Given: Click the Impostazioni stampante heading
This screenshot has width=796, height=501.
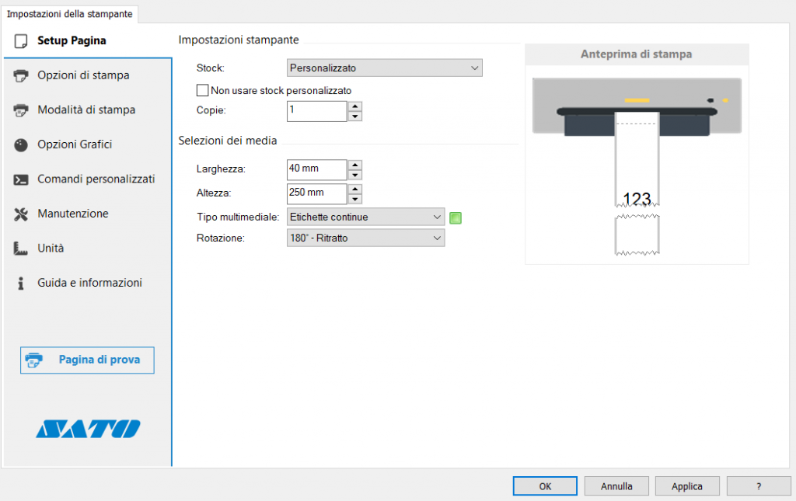Looking at the screenshot, I should tap(239, 40).
